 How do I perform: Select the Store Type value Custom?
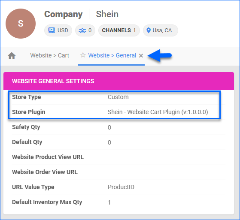coord(118,97)
